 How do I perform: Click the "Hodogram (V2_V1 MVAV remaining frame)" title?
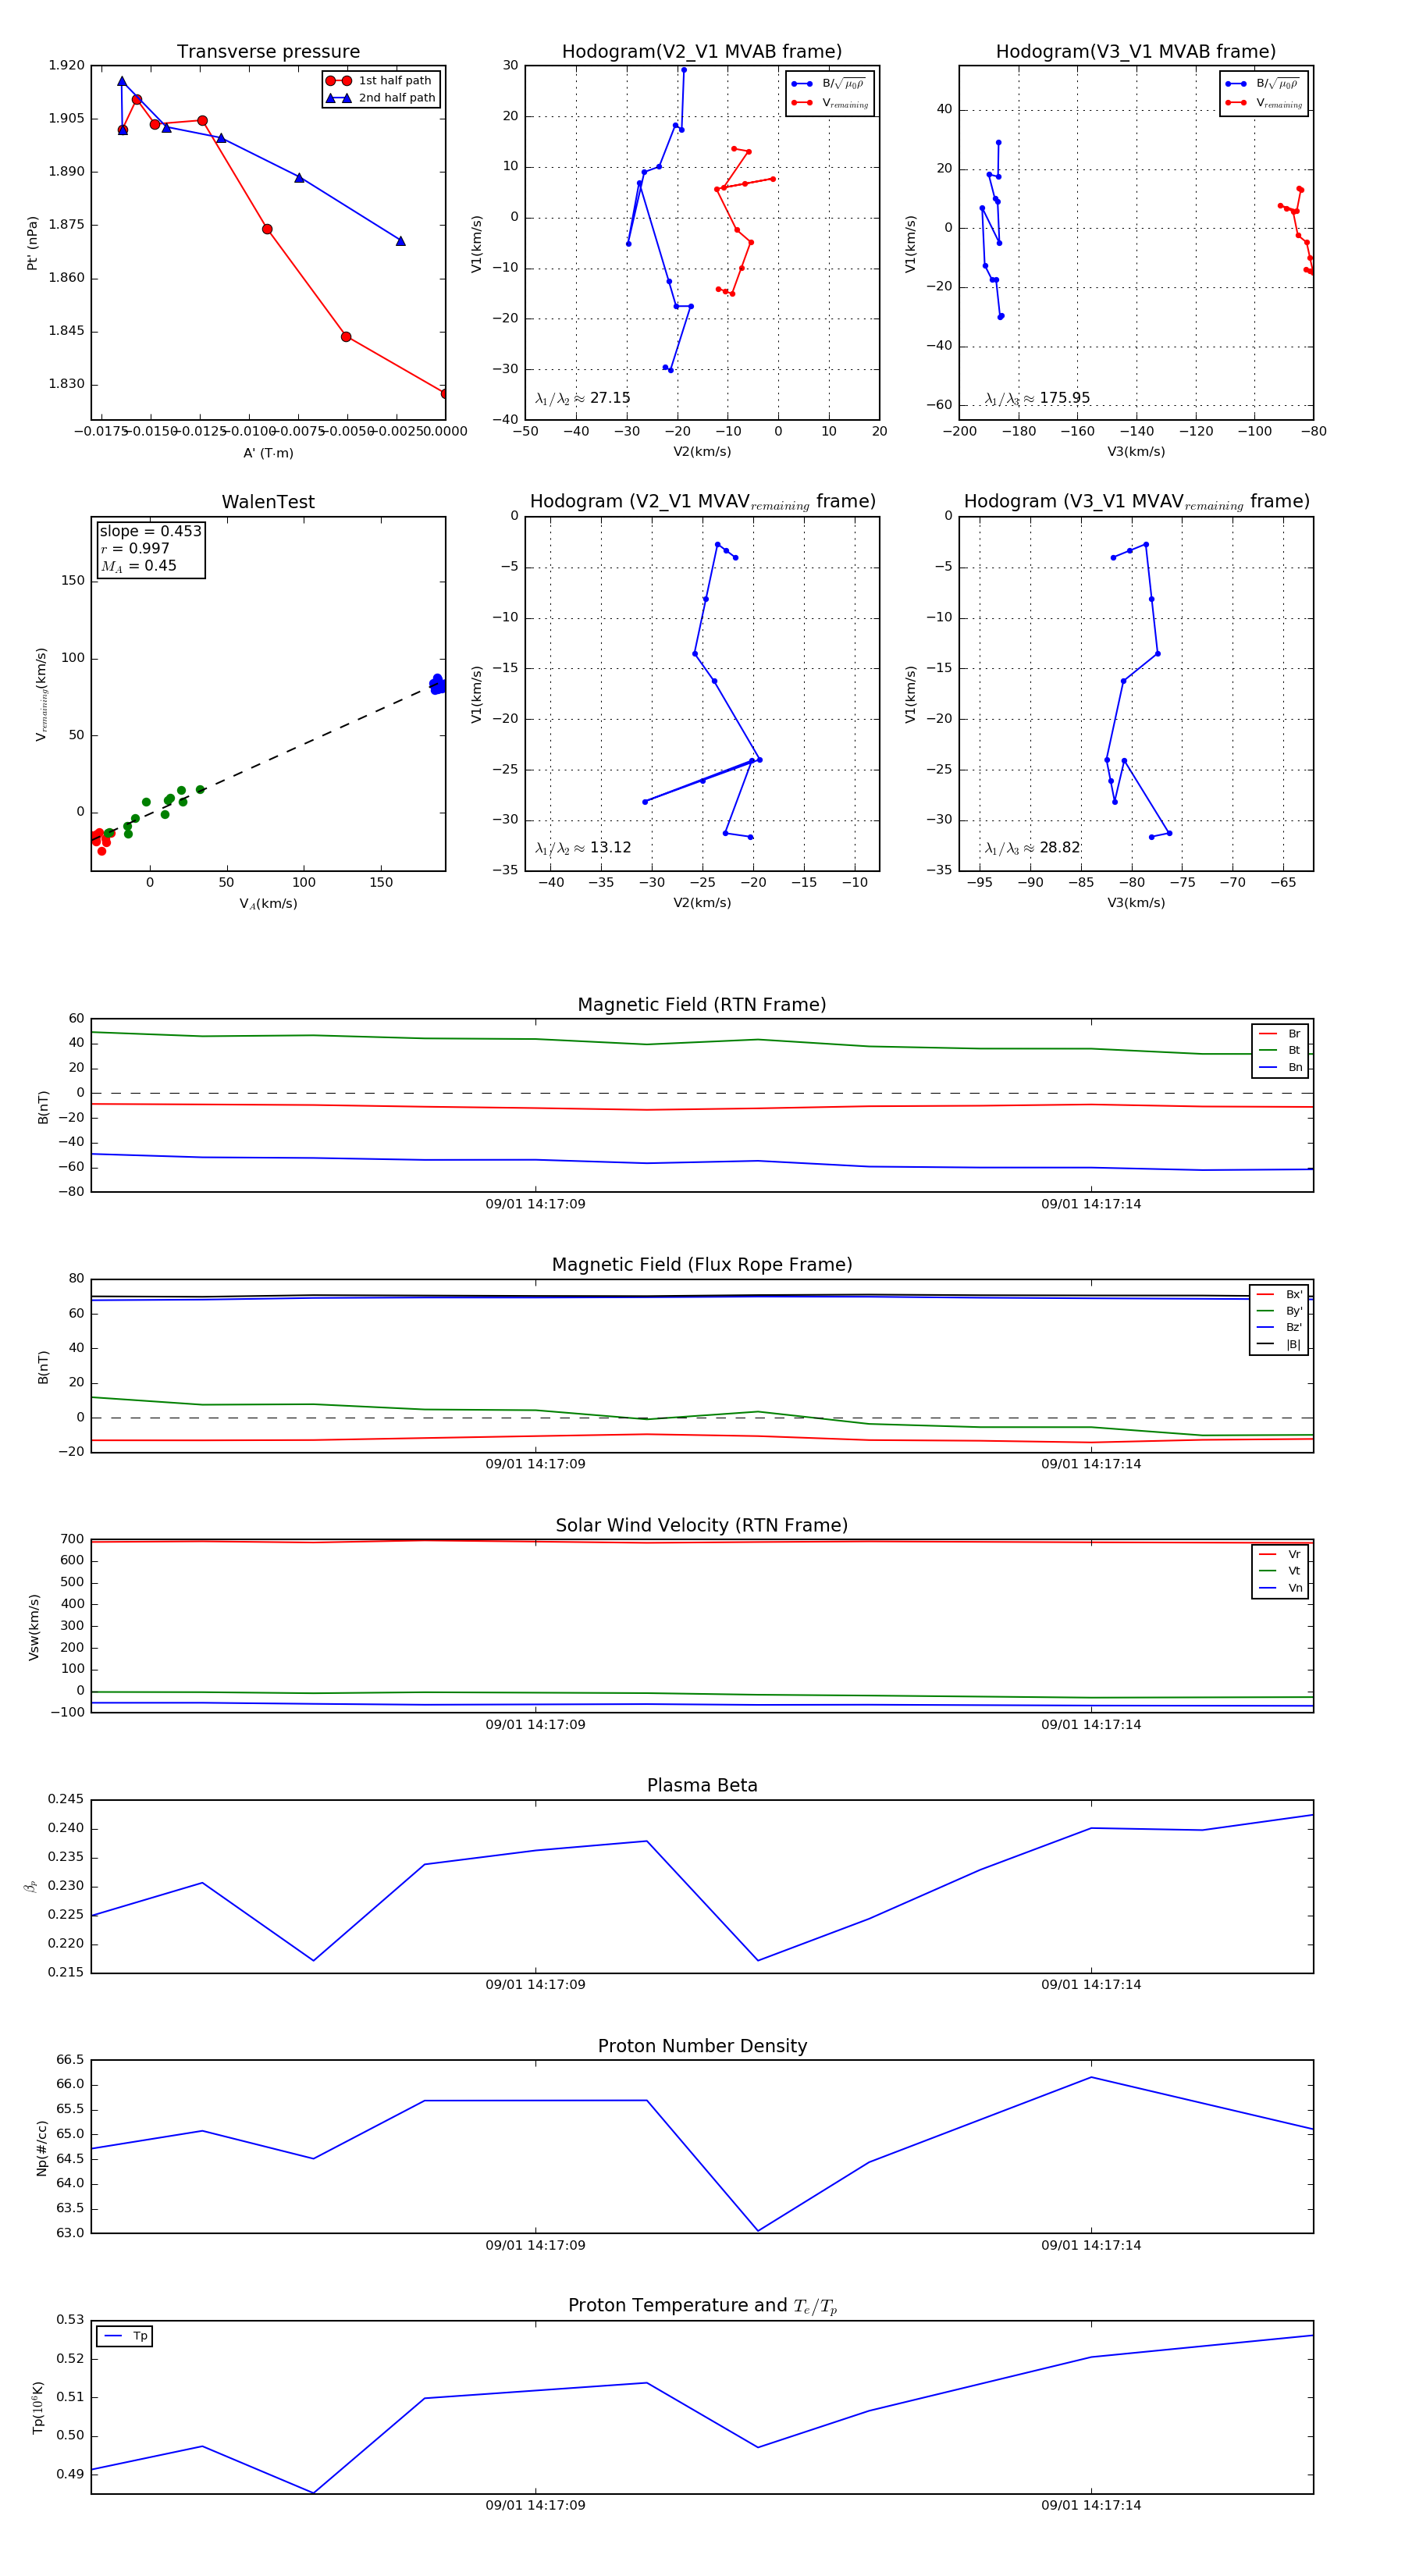702,502
